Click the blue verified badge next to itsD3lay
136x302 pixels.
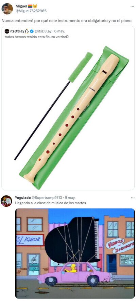(32, 31)
